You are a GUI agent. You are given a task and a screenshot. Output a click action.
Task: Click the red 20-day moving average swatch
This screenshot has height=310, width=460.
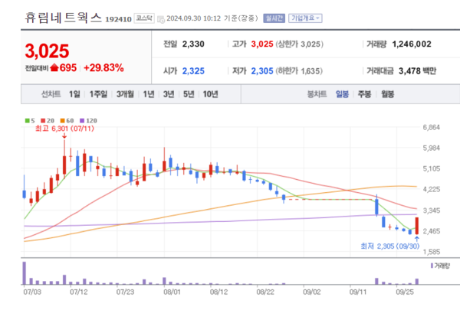43,121
